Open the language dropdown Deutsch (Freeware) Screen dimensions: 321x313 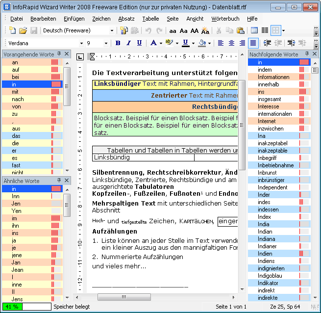[x=112, y=31]
